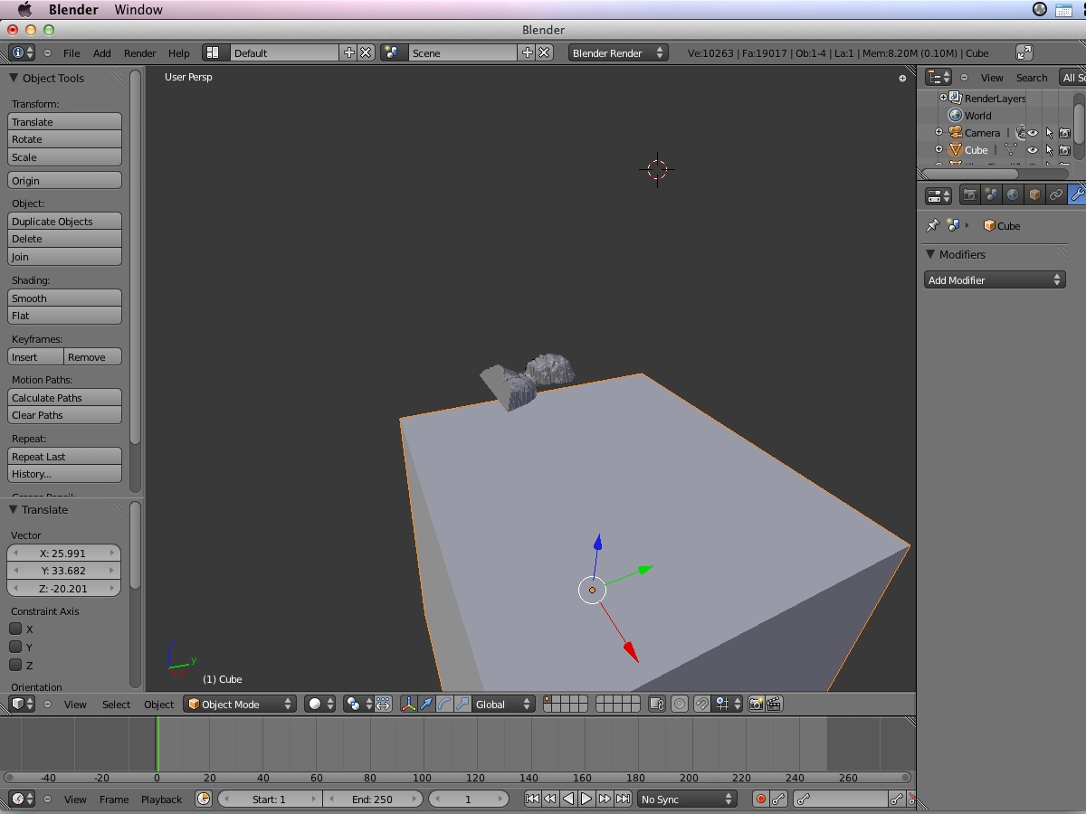The width and height of the screenshot is (1086, 814).
Task: Open the viewport shading dropdown
Action: [x=319, y=704]
